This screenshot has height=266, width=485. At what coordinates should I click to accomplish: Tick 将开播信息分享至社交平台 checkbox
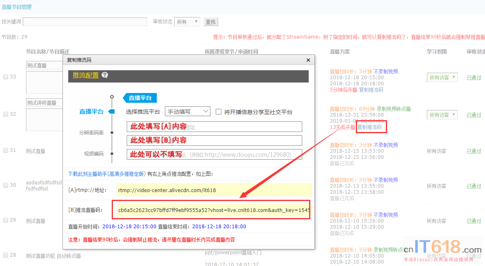219,112
